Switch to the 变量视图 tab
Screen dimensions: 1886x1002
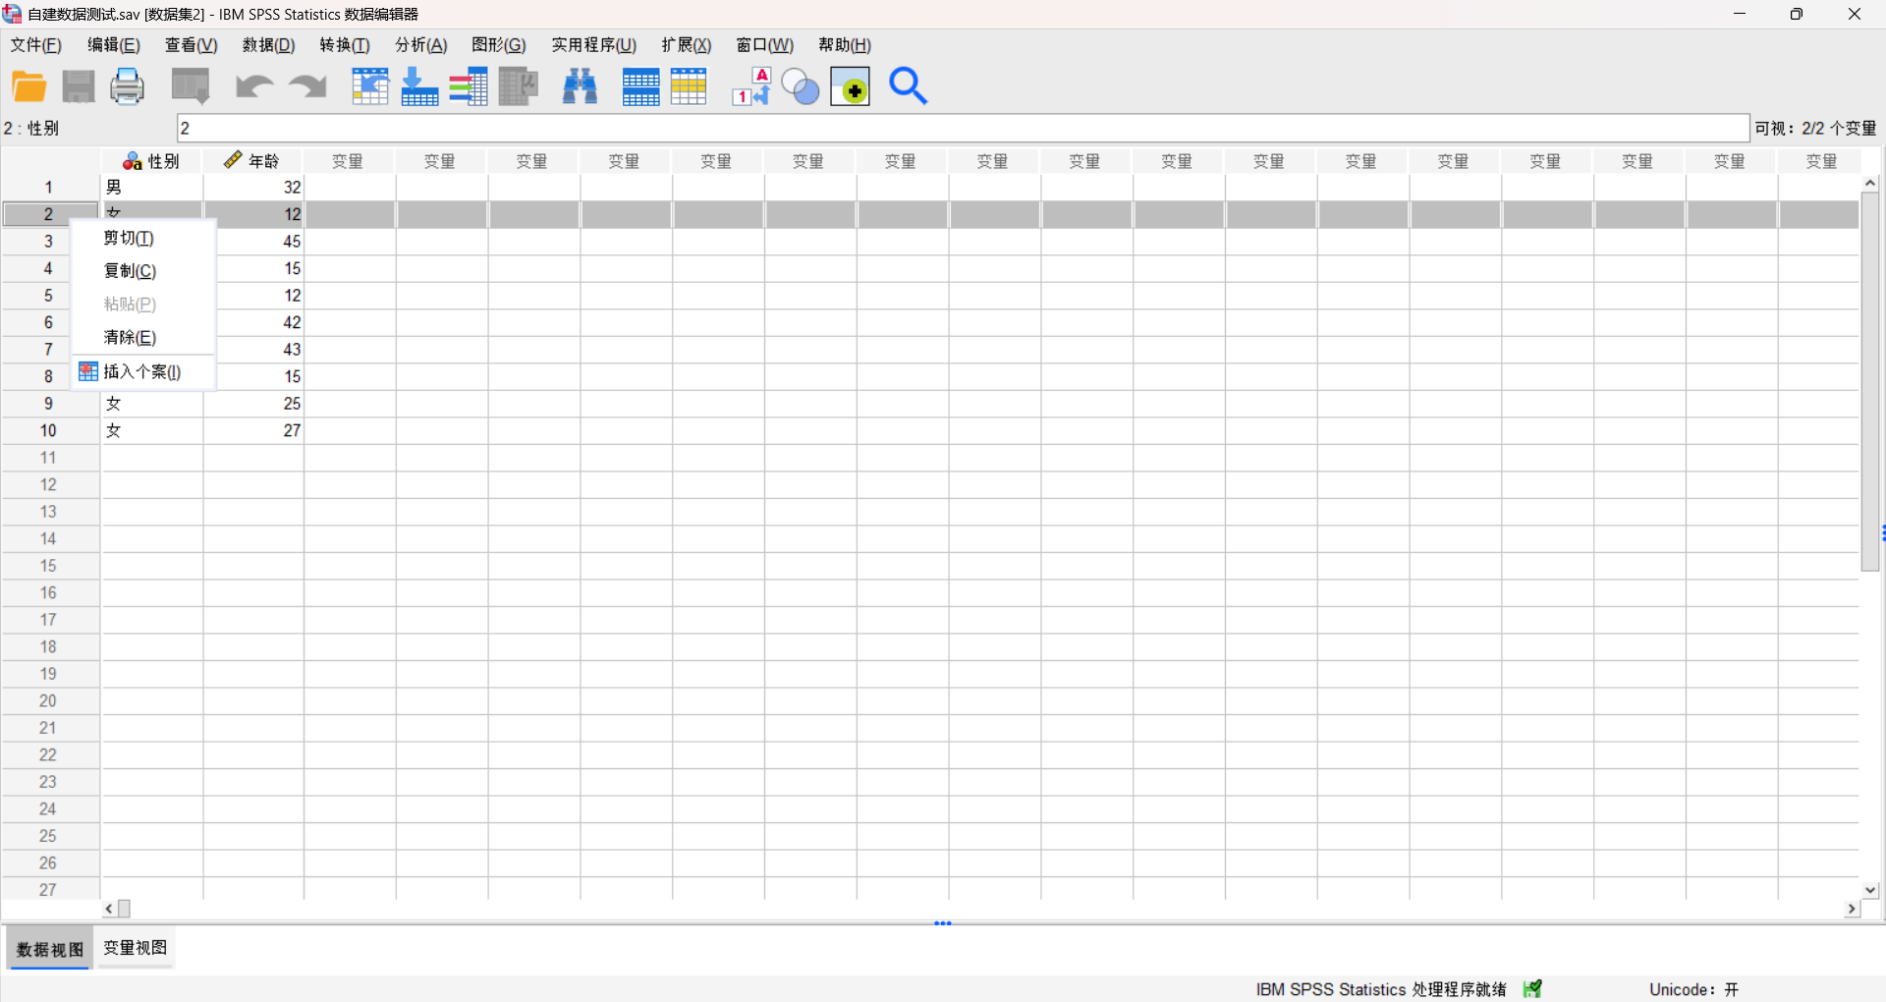click(x=136, y=948)
